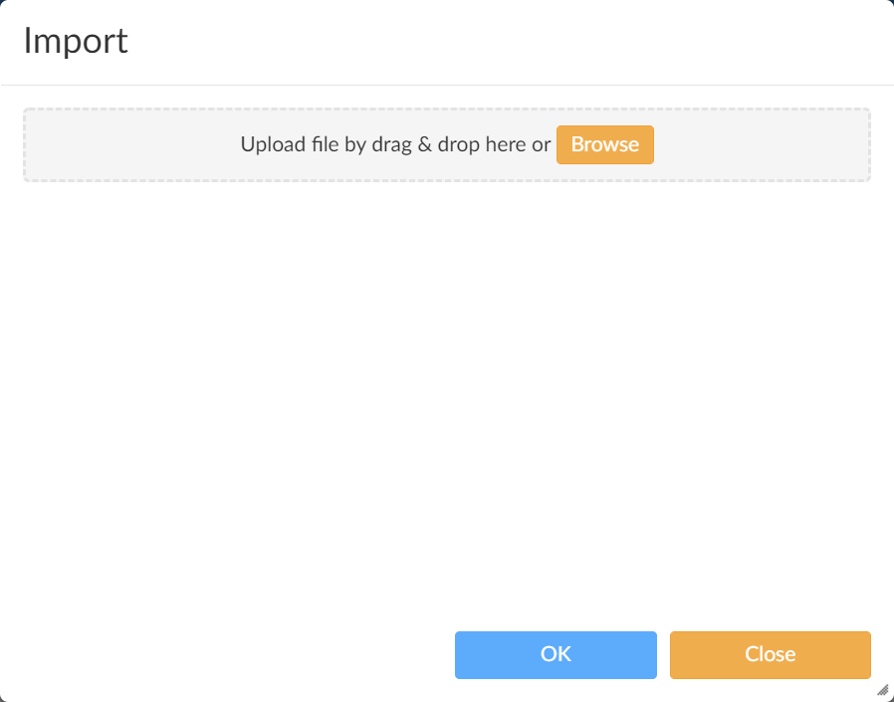Click the Browse button to pick a file
This screenshot has height=702, width=894.
[x=604, y=144]
